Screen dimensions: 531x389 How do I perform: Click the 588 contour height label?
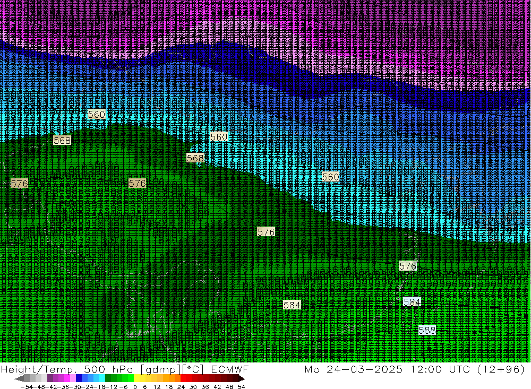click(x=427, y=330)
